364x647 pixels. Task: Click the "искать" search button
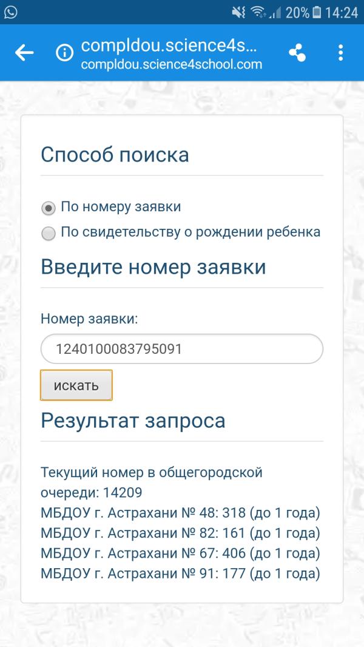(x=76, y=385)
